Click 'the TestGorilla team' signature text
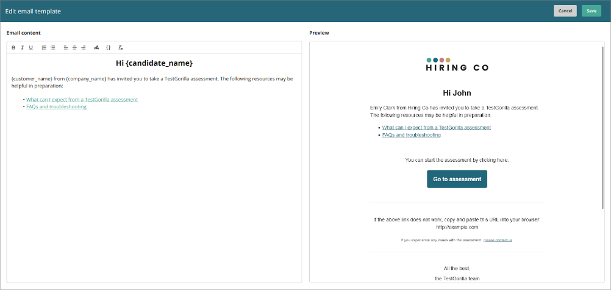 pyautogui.click(x=457, y=278)
